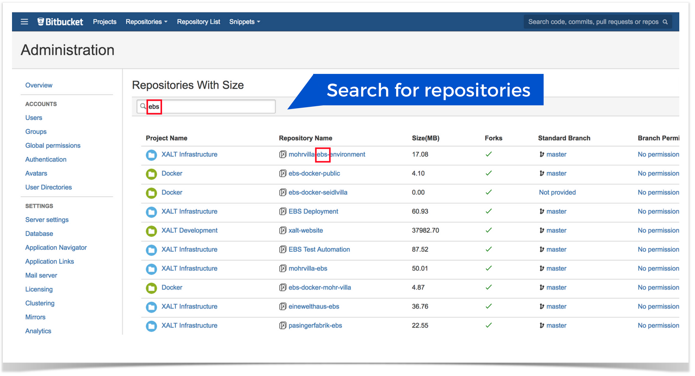This screenshot has height=376, width=695.
Task: Click repository icon next to pasingerfabrik-ebs
Action: 283,325
